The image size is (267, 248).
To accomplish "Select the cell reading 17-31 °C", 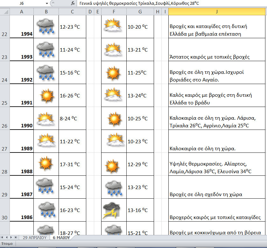I will click(72, 164).
